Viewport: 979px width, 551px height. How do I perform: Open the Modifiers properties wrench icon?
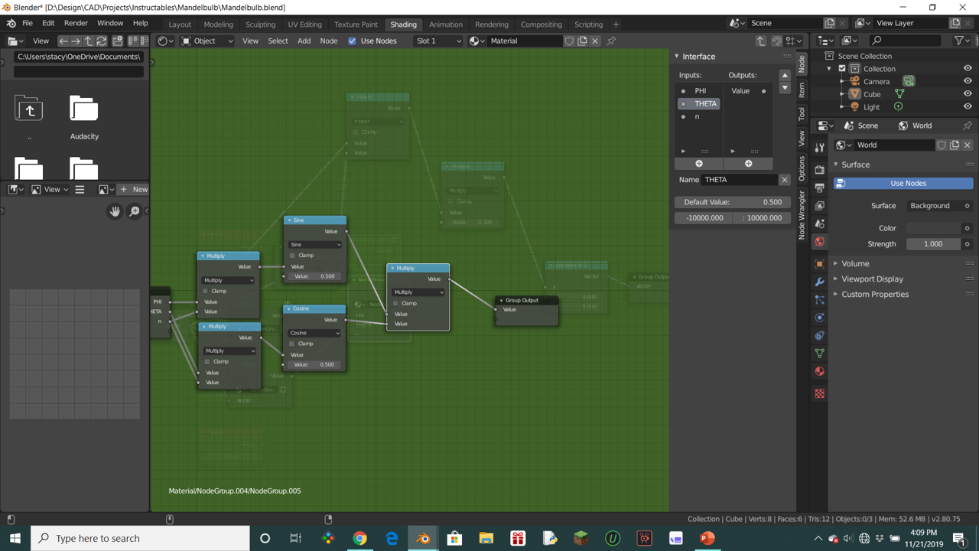[x=820, y=282]
